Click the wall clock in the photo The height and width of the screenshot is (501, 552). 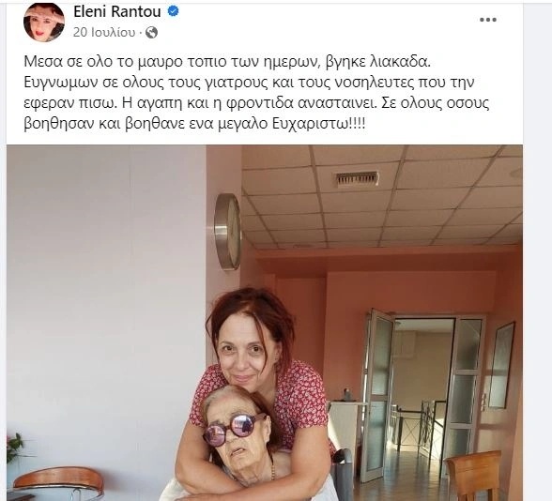tap(228, 231)
